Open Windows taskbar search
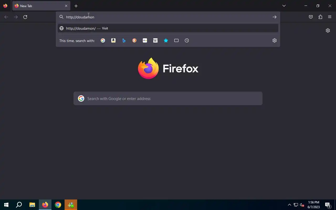This screenshot has width=336, height=210. (x=19, y=205)
